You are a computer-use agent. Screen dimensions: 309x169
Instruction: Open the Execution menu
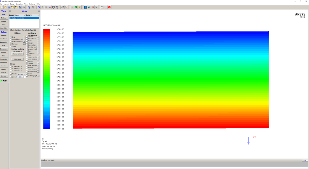[19, 4]
